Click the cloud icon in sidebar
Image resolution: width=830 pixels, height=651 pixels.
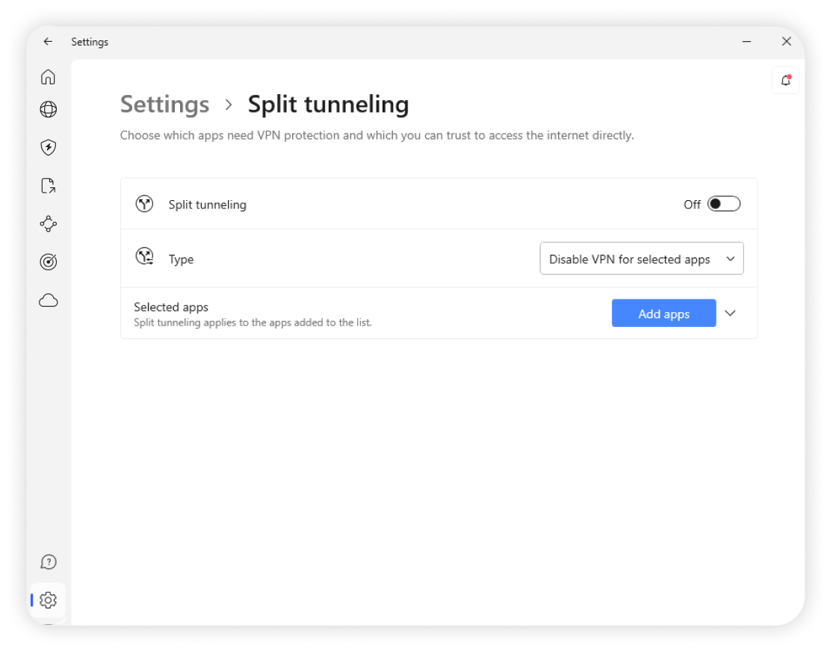coord(49,301)
